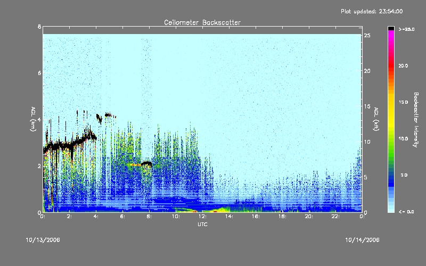Click the '15.0' colorbar tick label
The image size is (426, 266).
click(x=403, y=102)
